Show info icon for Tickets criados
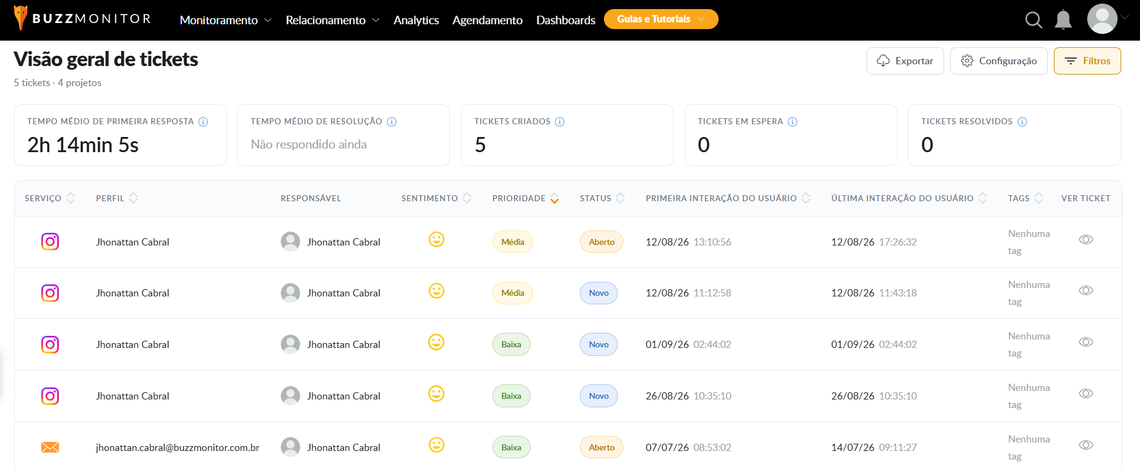 point(560,122)
